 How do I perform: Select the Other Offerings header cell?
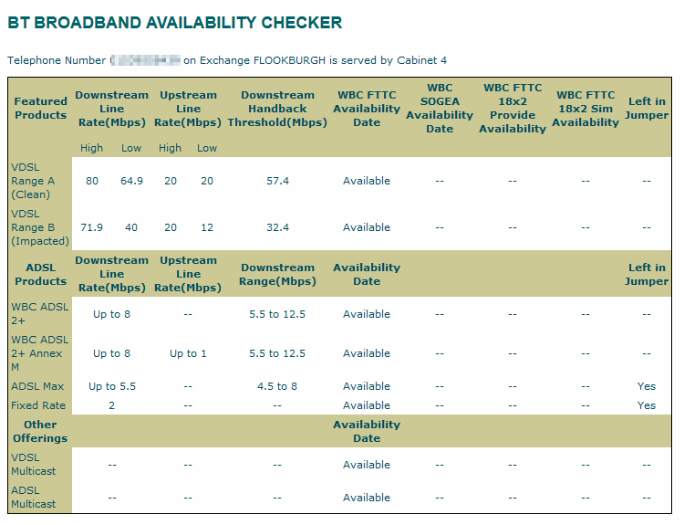(x=40, y=432)
